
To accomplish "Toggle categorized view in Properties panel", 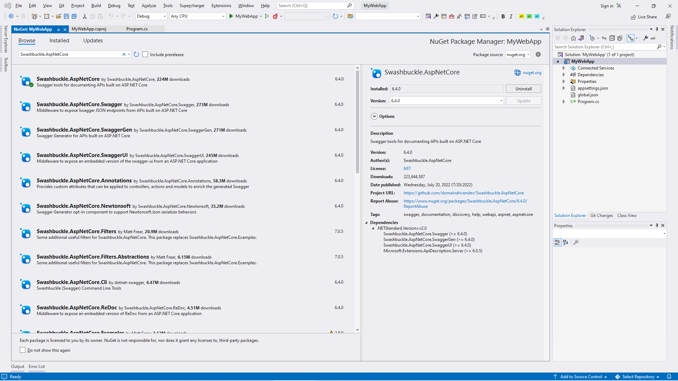I will pyautogui.click(x=558, y=242).
